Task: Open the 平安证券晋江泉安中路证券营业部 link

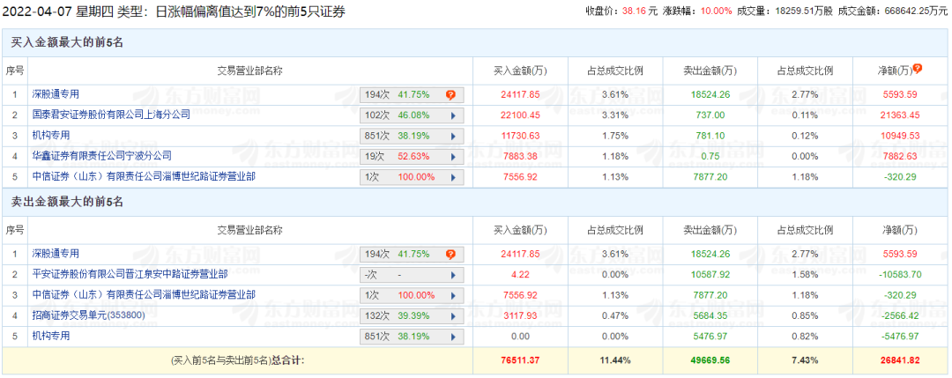Action: click(x=130, y=275)
